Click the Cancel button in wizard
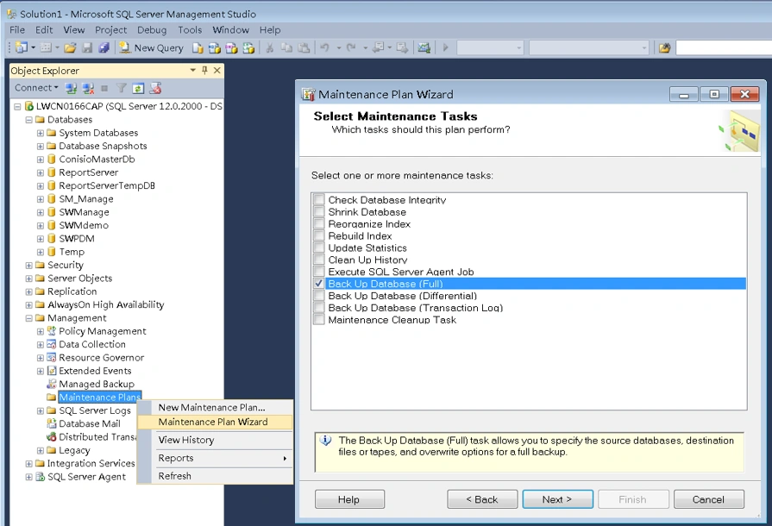This screenshot has height=526, width=772. (708, 499)
